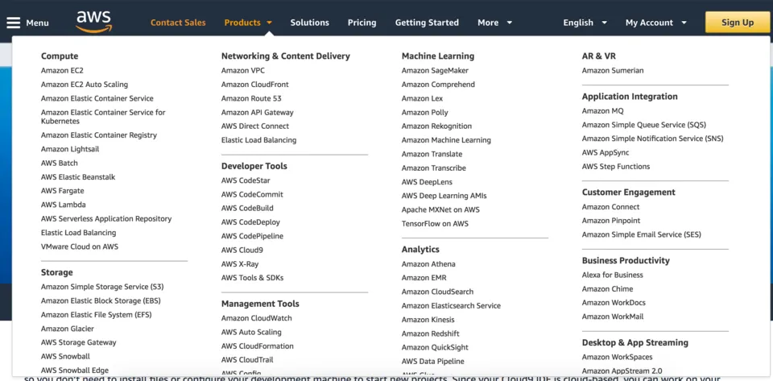
Task: Open Amazon CloudWatch under Management Tools
Action: [256, 318]
